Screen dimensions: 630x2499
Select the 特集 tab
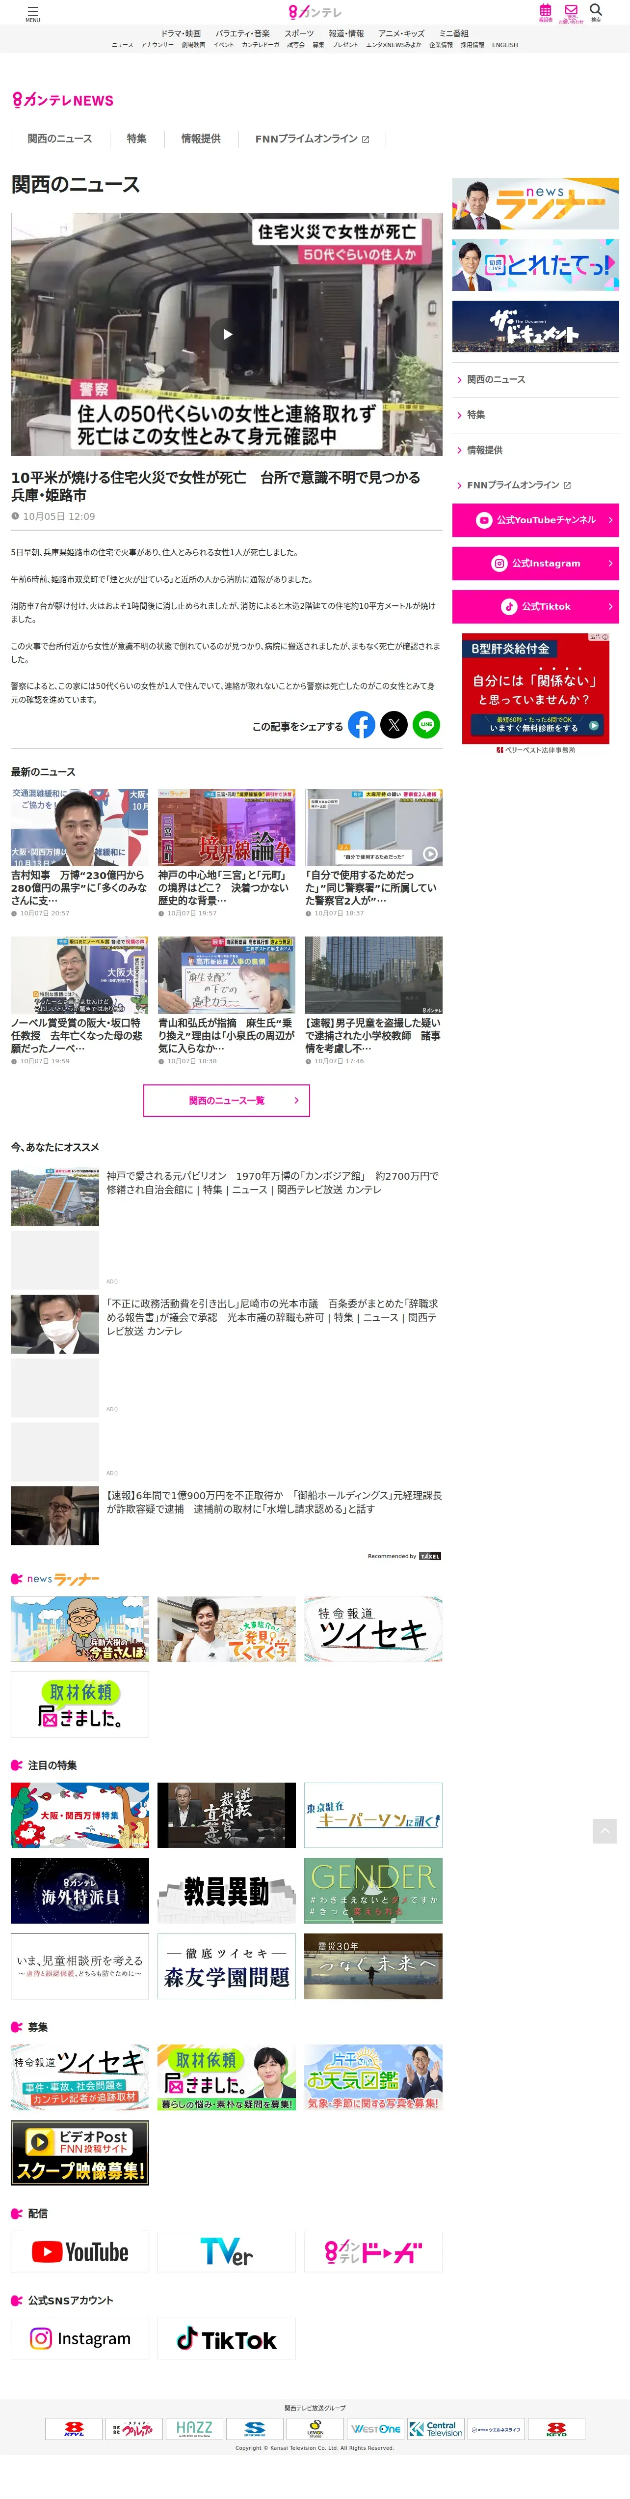pos(137,139)
